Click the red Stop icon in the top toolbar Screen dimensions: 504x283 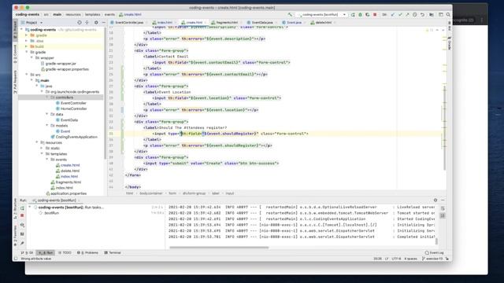click(x=375, y=15)
